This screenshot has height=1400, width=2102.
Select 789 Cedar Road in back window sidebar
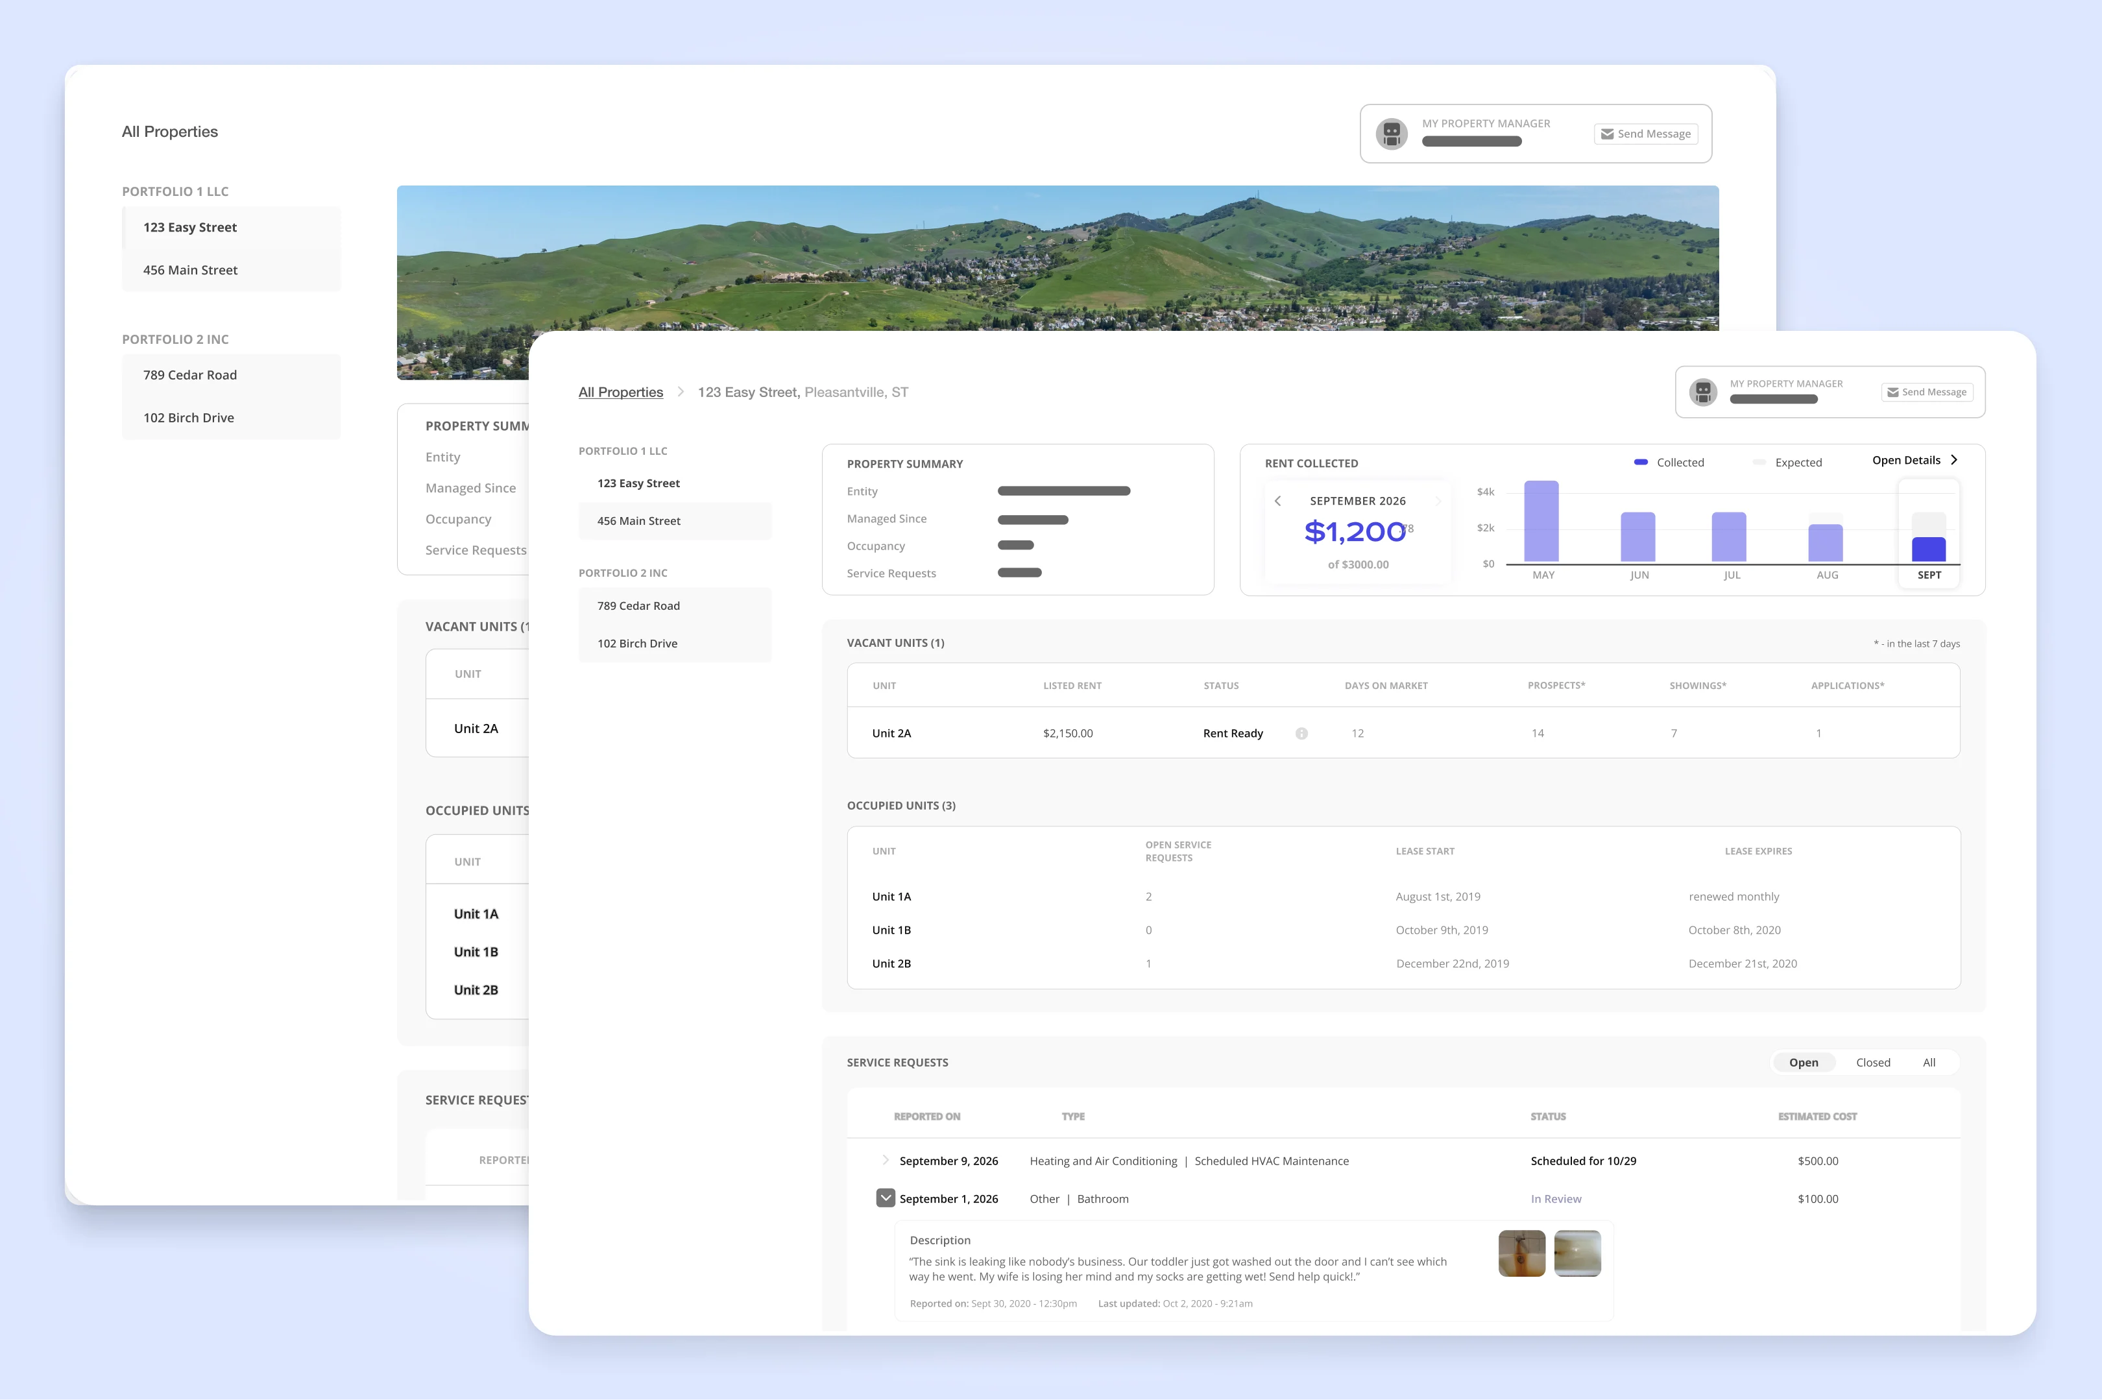(x=231, y=375)
